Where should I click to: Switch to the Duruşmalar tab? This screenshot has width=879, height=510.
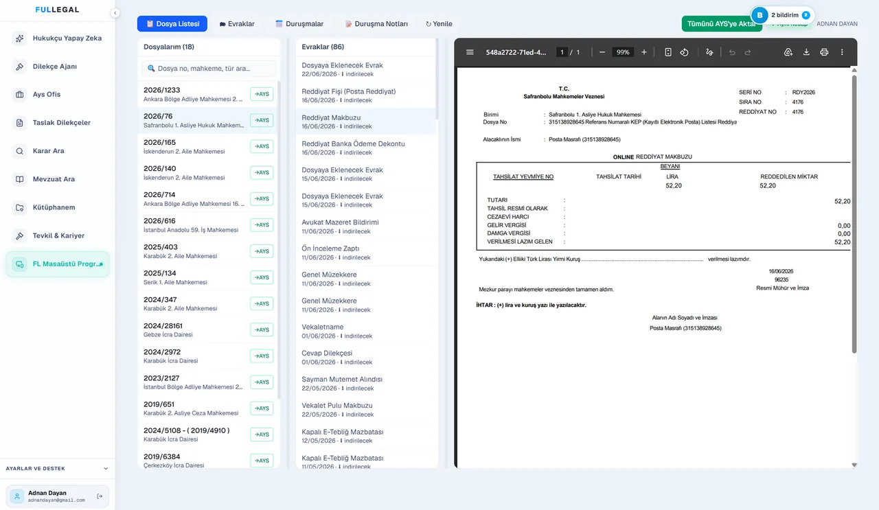point(299,23)
